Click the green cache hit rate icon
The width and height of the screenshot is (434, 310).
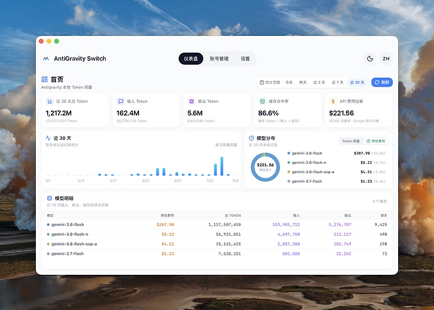coord(262,101)
